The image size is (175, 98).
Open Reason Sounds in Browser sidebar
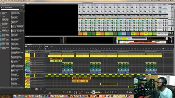point(5,18)
